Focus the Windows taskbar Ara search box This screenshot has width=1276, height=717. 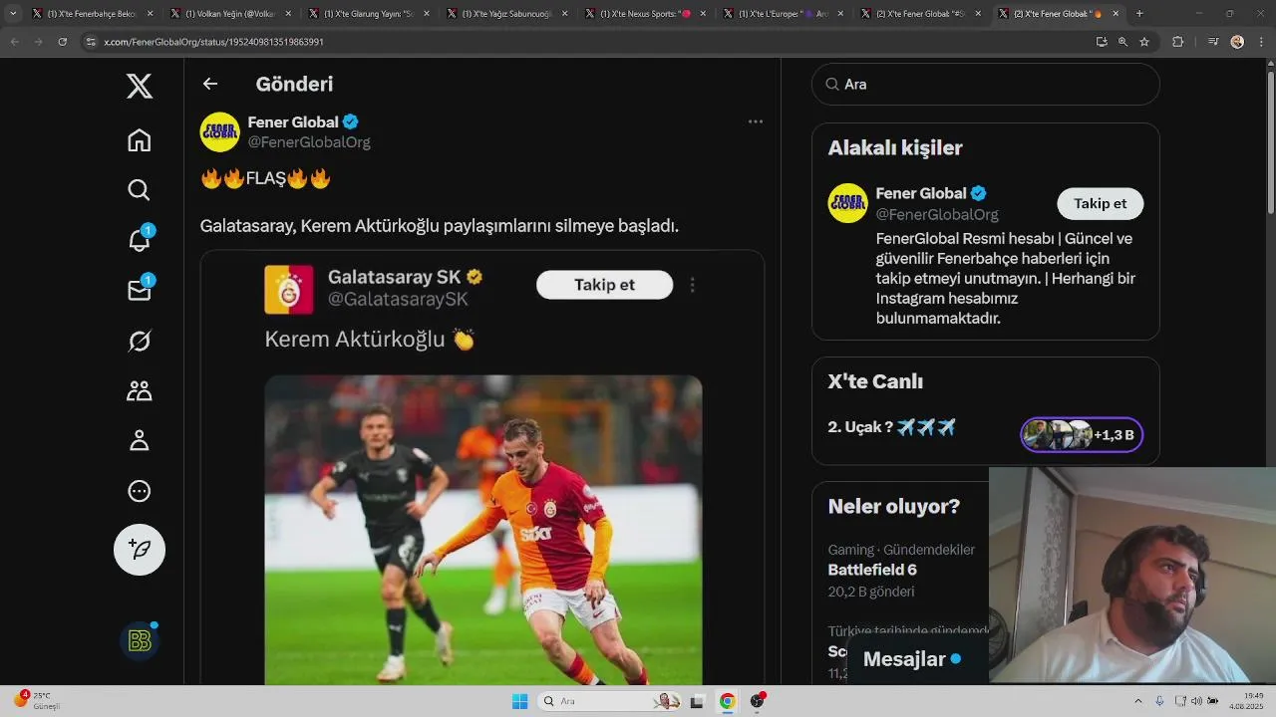click(610, 701)
